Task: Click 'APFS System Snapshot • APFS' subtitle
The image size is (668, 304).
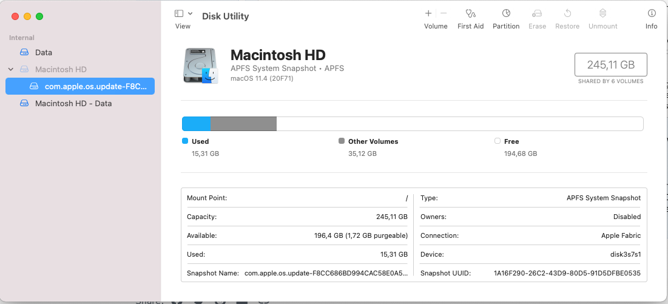Action: [287, 68]
